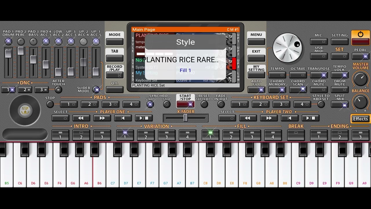This screenshot has width=371, height=209.
Task: Click Player One SELECT button
Action: pyautogui.click(x=60, y=118)
